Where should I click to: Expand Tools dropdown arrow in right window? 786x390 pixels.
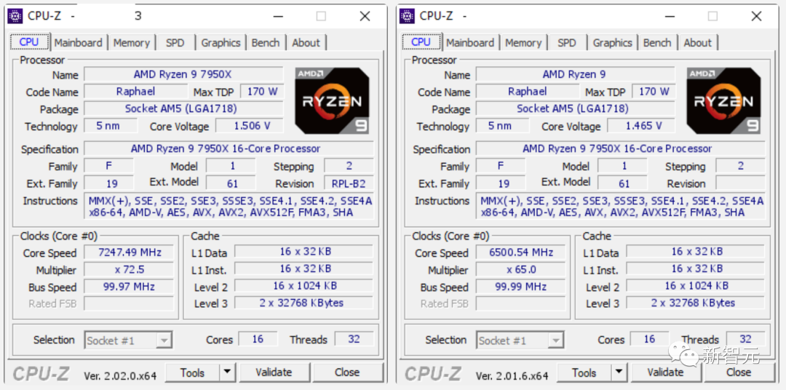click(x=619, y=373)
